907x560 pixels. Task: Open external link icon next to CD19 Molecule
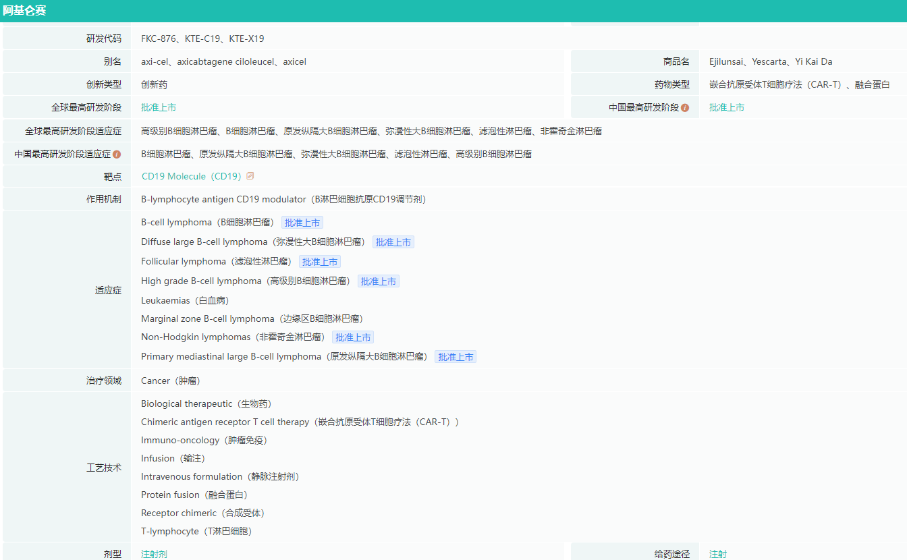250,176
